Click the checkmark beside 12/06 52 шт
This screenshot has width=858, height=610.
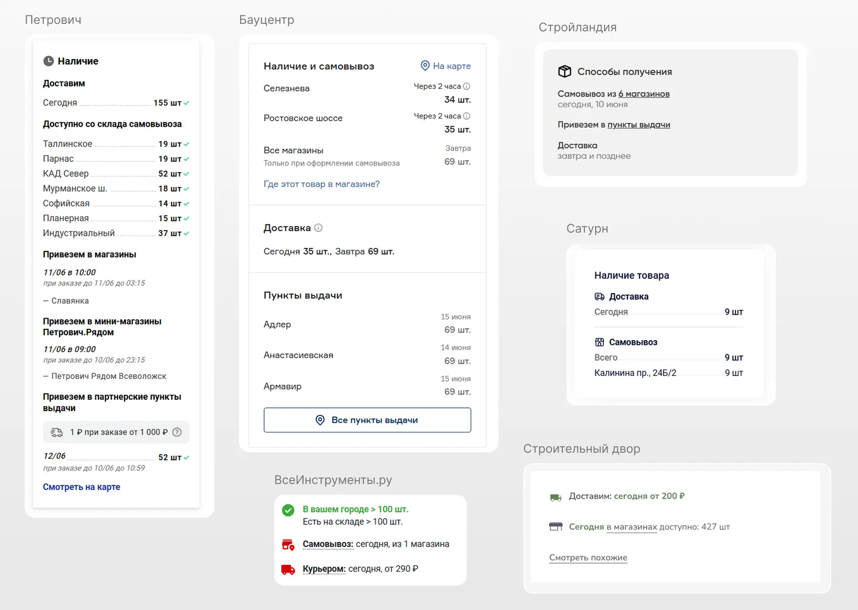coord(186,457)
